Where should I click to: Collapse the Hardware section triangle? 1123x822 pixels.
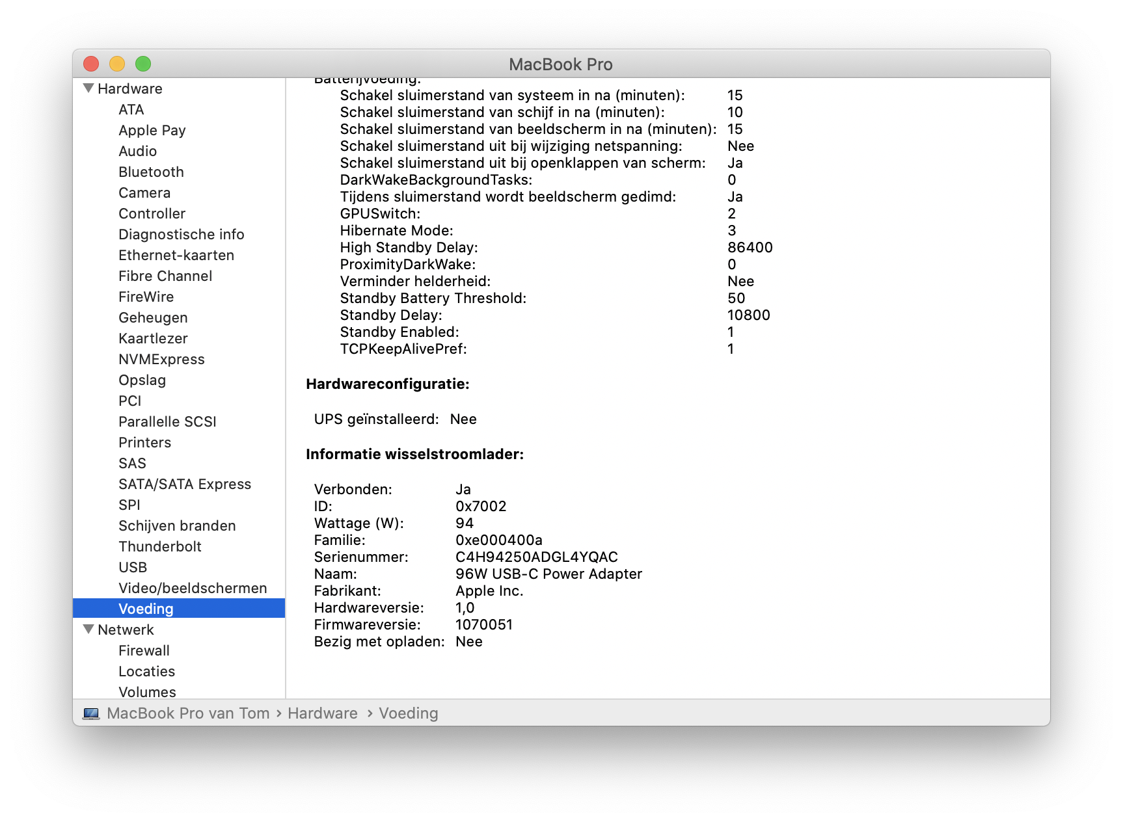tap(88, 88)
